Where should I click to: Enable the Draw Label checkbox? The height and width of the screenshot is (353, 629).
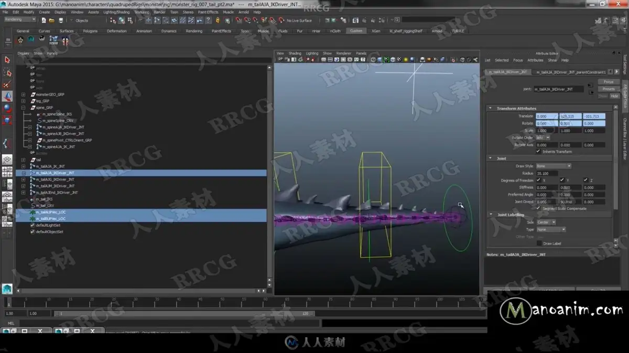[x=539, y=243]
